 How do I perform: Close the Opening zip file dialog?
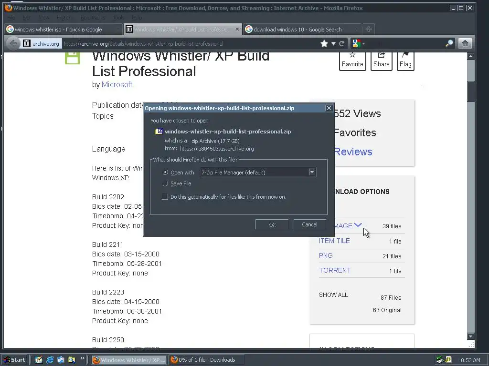pyautogui.click(x=329, y=108)
